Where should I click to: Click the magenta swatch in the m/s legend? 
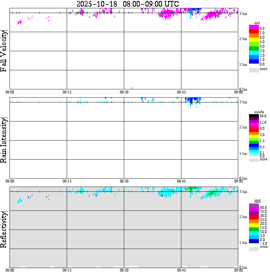point(254,27)
